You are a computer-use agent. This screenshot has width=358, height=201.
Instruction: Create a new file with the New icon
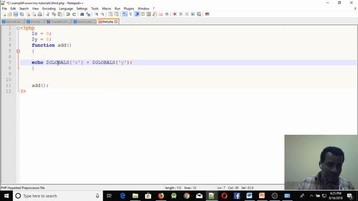4,15
